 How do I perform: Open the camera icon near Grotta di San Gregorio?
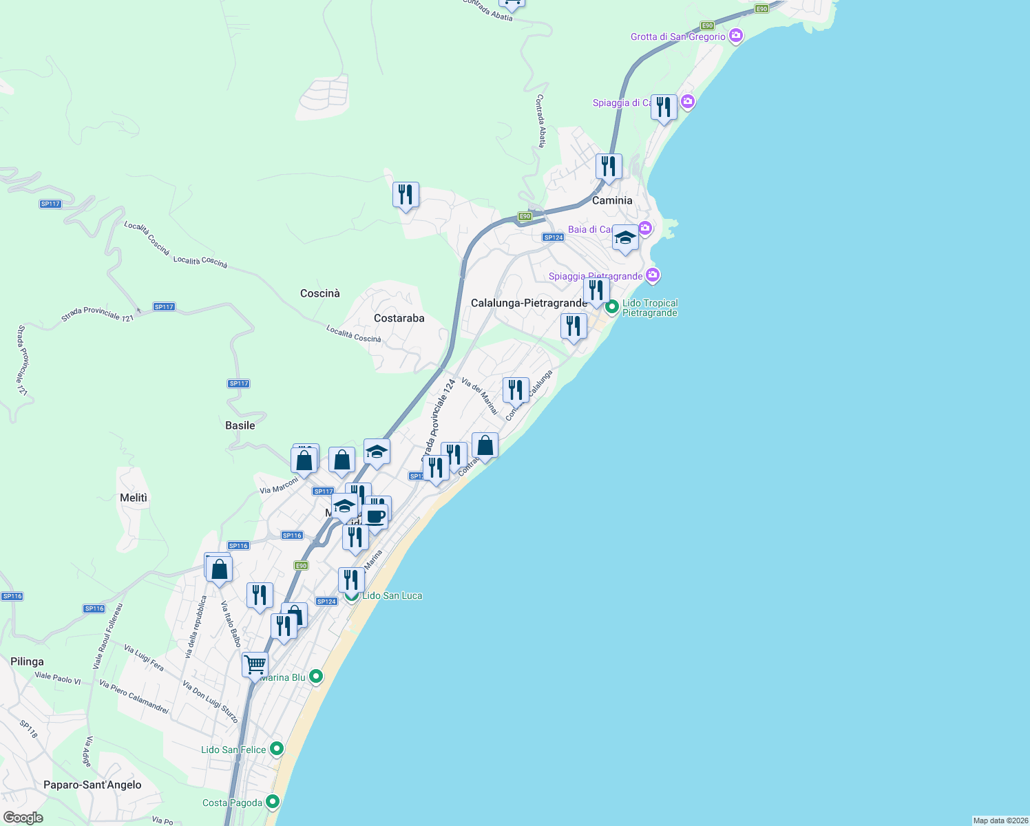coord(735,35)
